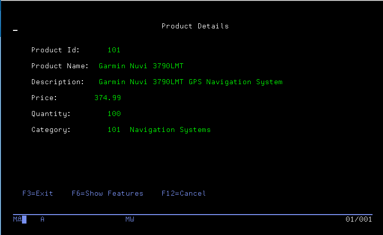Select the price value 374.99

coord(107,98)
